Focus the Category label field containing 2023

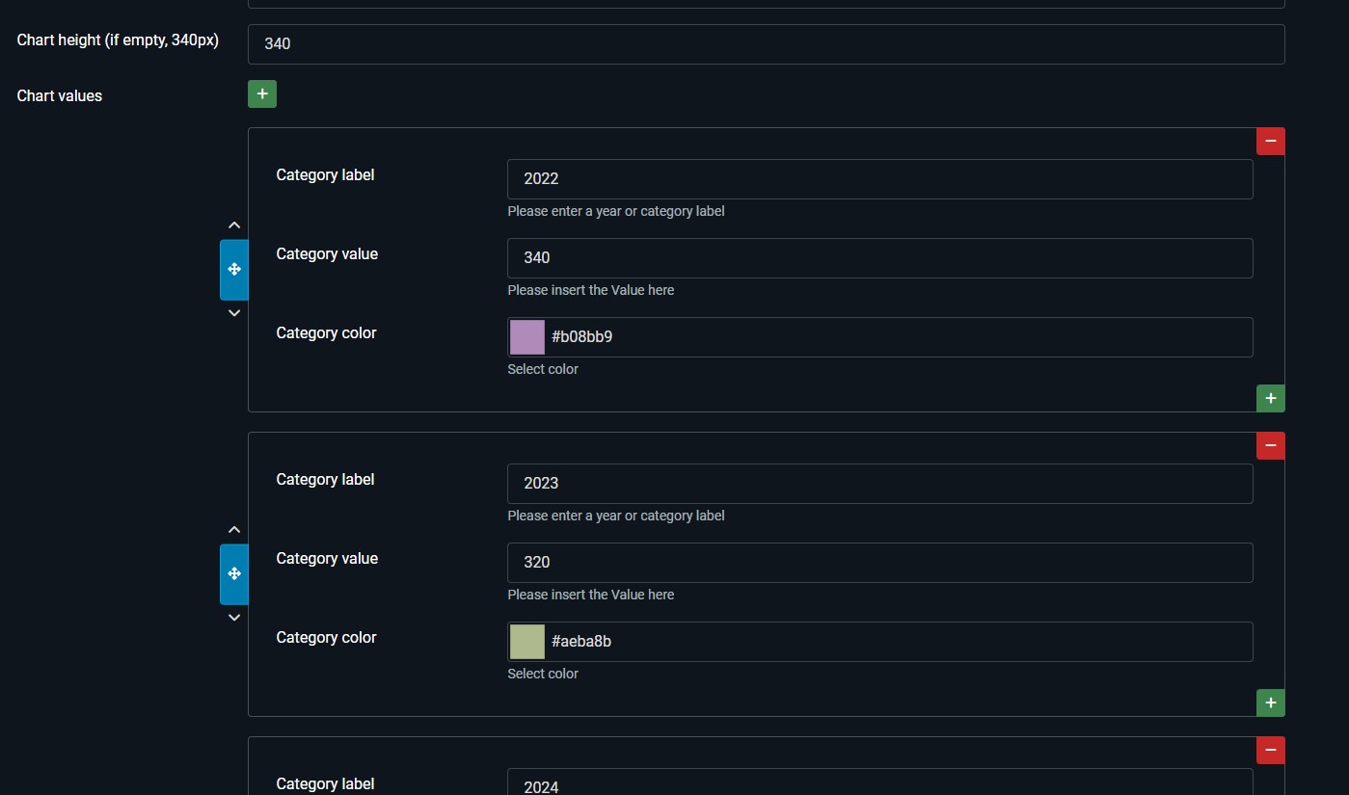879,484
